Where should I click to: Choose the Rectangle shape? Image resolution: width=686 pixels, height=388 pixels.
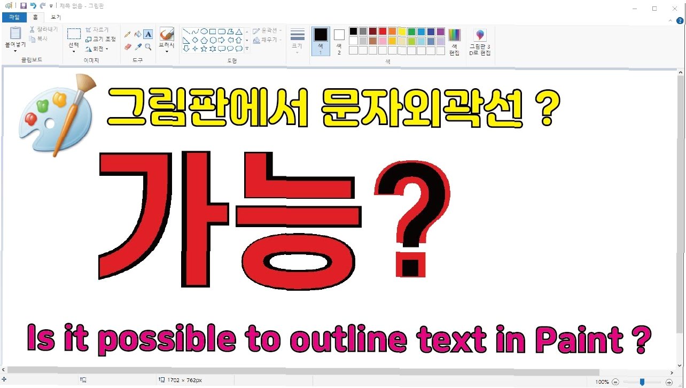(x=213, y=31)
